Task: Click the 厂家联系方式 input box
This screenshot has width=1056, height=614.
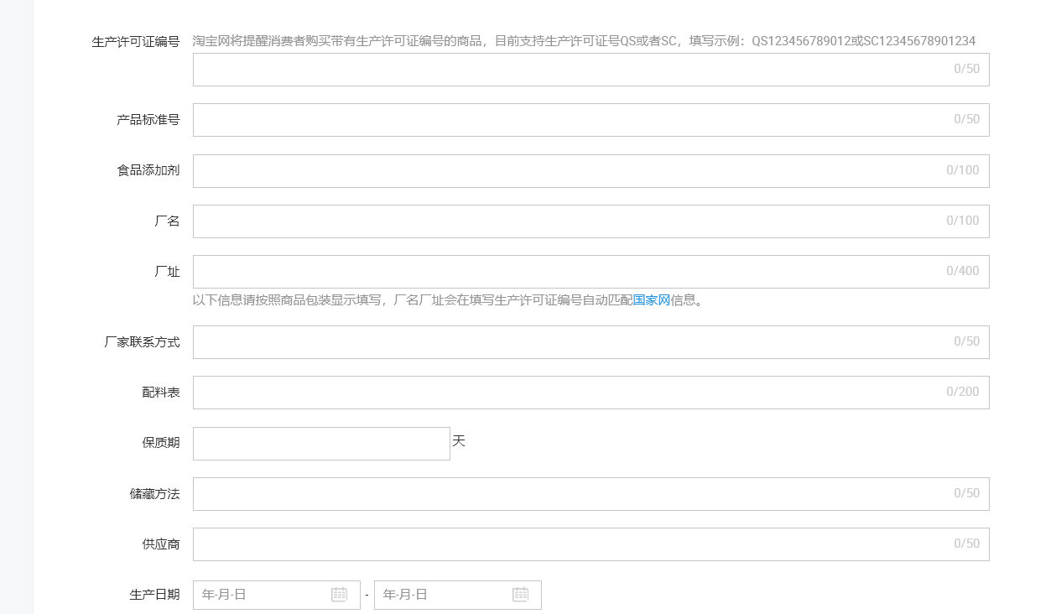Action: (570, 342)
